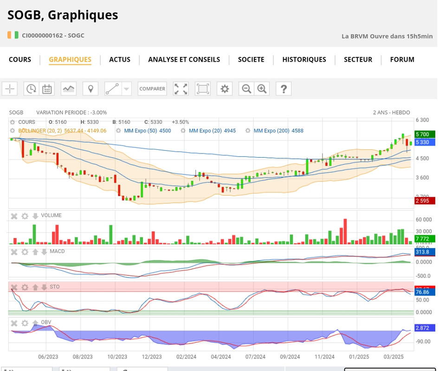Open the COURS tab
446x371 pixels.
click(20, 59)
